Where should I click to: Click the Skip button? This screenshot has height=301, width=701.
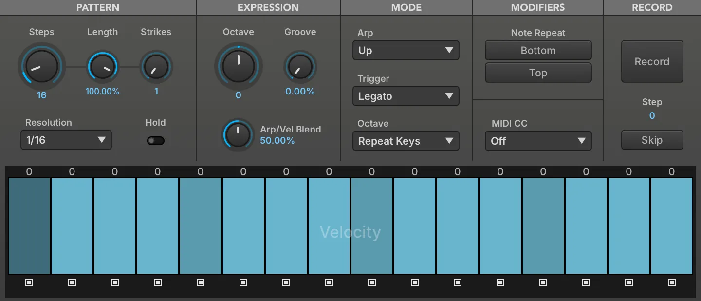tap(652, 140)
